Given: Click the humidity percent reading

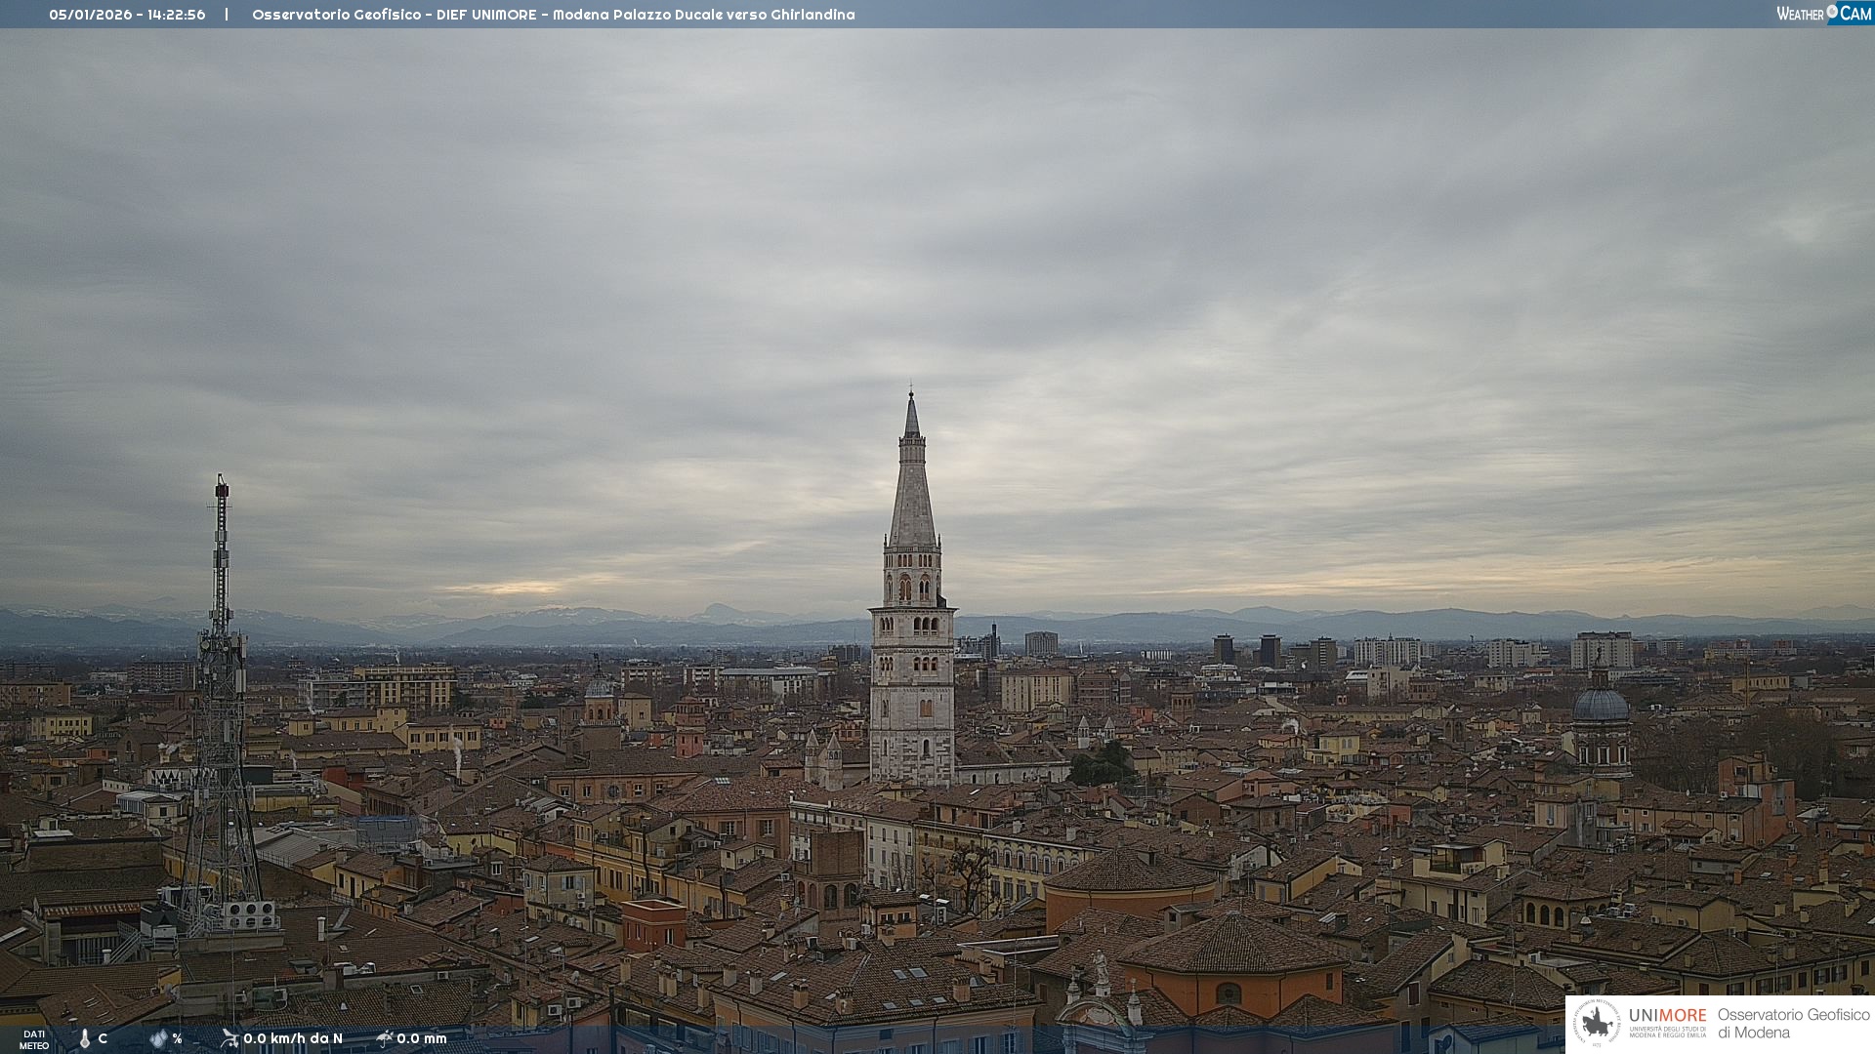Looking at the screenshot, I should [177, 1038].
